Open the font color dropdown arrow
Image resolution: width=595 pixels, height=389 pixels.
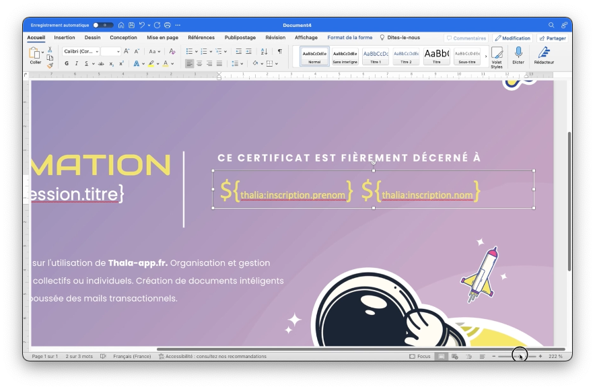click(173, 63)
